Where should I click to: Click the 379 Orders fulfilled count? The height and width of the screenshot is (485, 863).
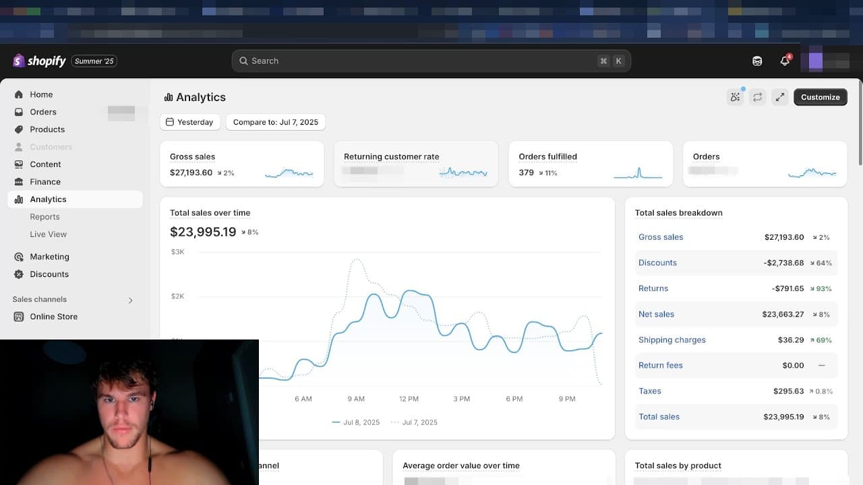pos(526,173)
